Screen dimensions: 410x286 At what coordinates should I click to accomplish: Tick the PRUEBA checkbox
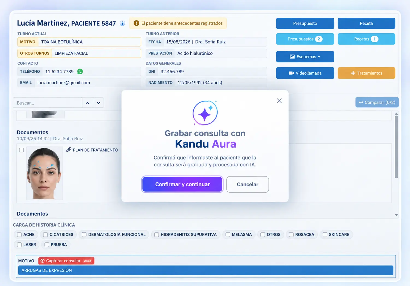tap(47, 245)
